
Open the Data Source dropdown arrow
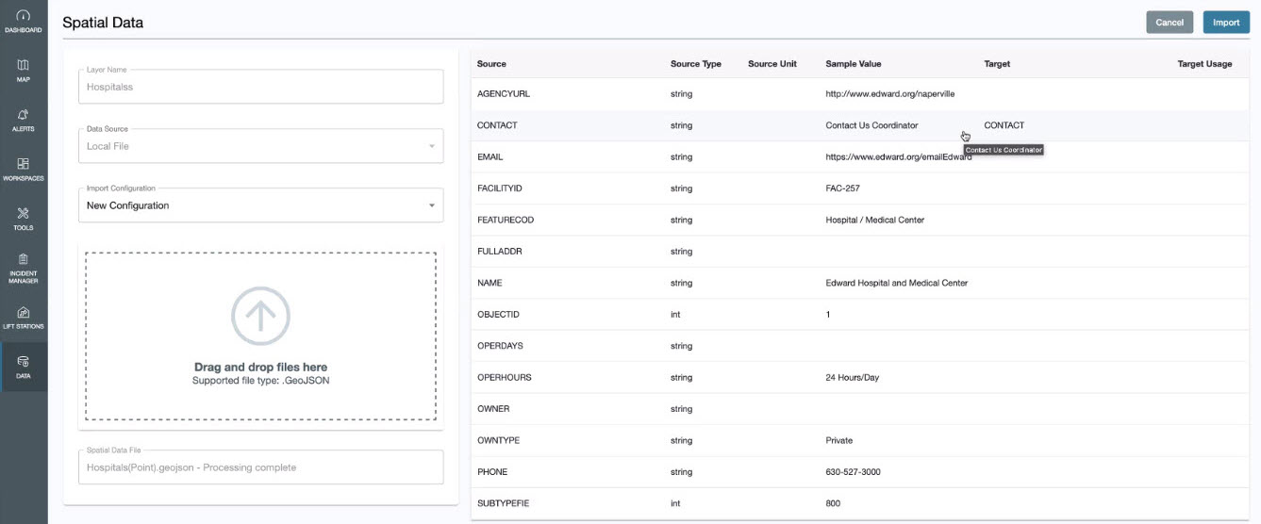coord(432,146)
